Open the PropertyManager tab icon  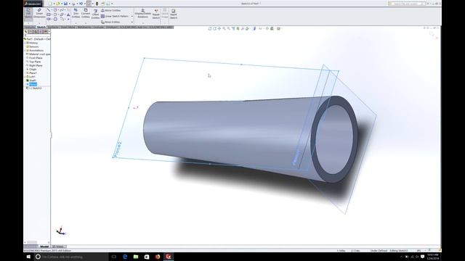click(x=31, y=32)
